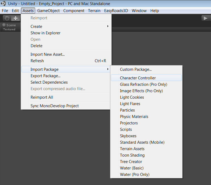Viewport: 211px width, 185px height.
Task: Select the Move (translate) tool
Action: 16,18
